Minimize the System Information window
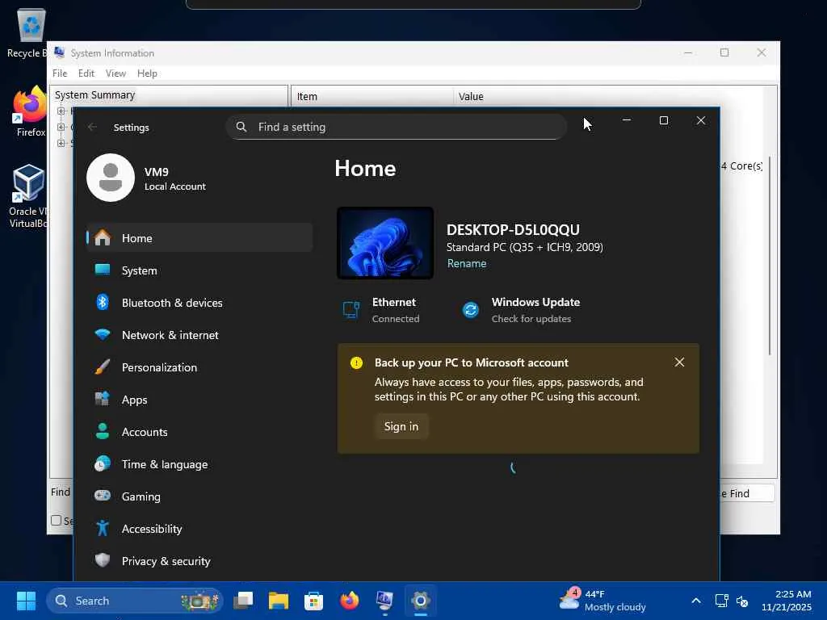 (x=688, y=52)
